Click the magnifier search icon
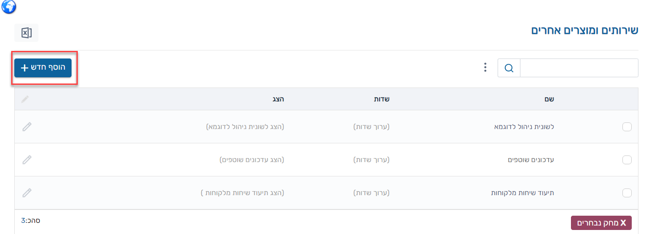 (509, 68)
